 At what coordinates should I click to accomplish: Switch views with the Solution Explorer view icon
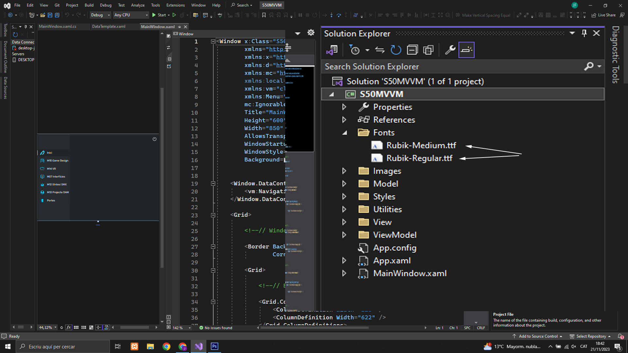pos(332,50)
